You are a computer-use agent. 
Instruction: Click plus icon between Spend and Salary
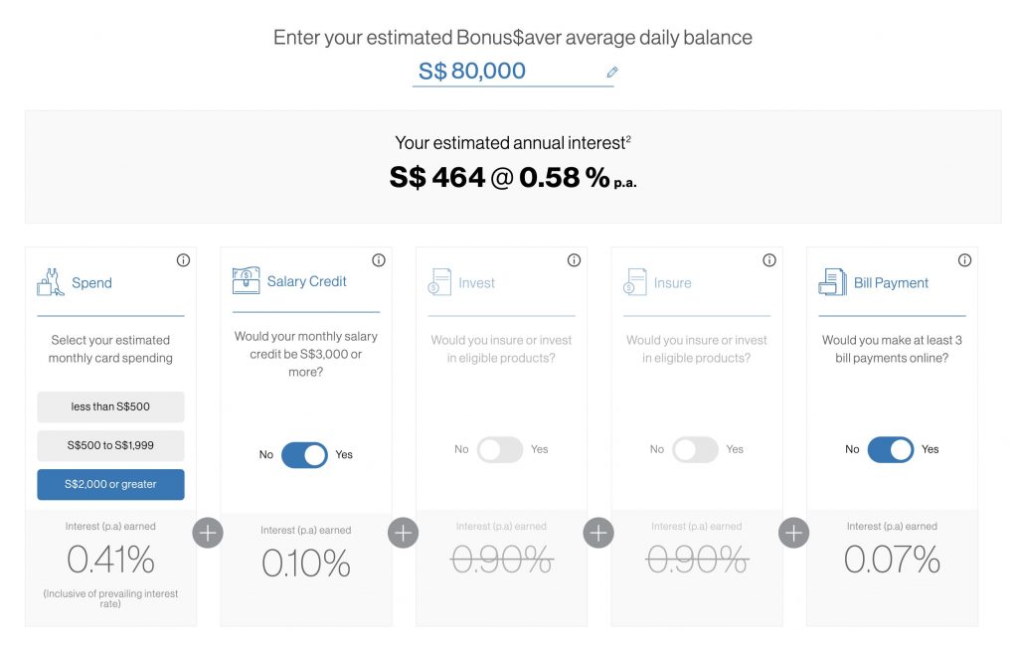[x=208, y=533]
